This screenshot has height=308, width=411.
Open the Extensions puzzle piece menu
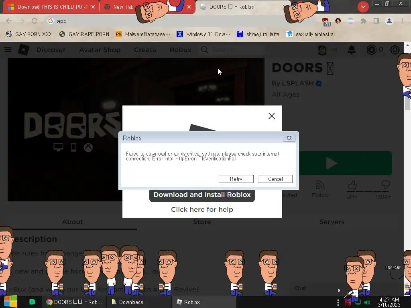(363, 21)
